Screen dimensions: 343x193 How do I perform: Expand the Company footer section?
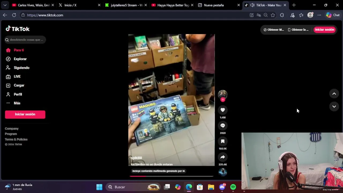click(12, 129)
